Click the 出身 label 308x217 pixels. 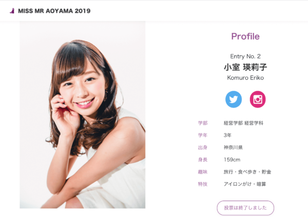[203, 147]
